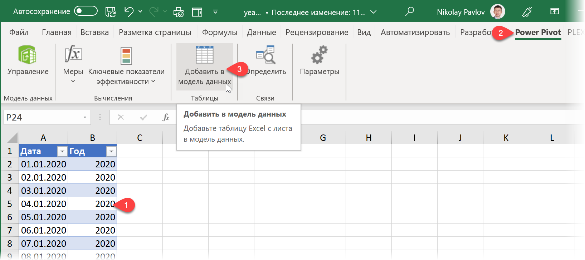Open Ключевые показатели эффективности KPI menu

click(126, 66)
